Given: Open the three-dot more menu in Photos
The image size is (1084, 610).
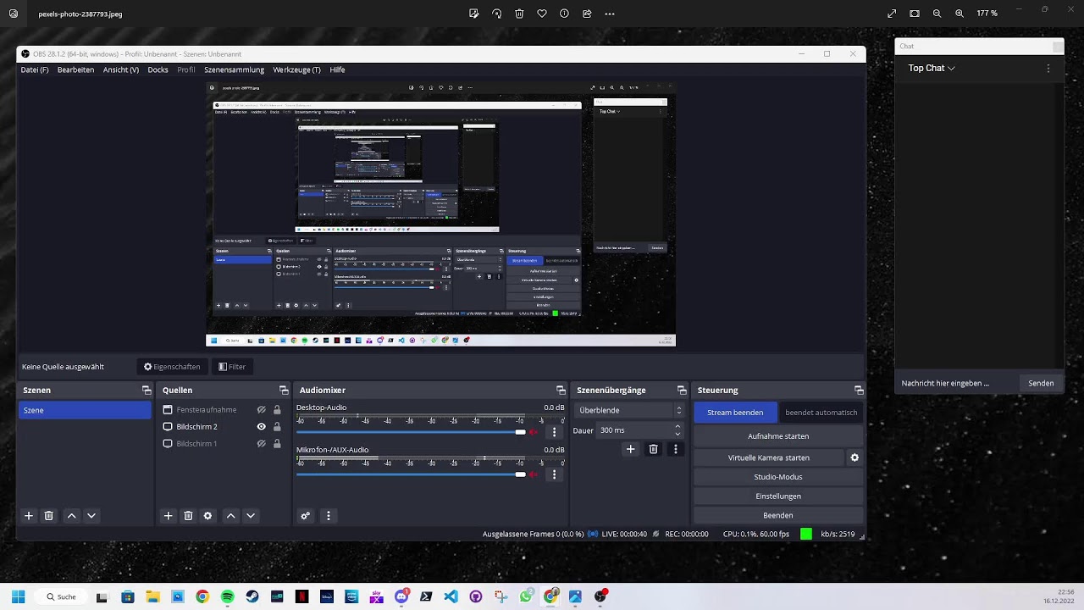Looking at the screenshot, I should pyautogui.click(x=610, y=14).
